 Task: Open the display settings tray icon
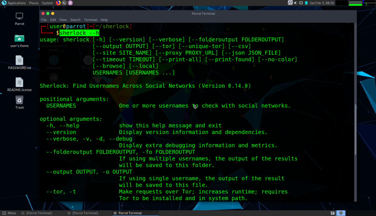[301, 3]
